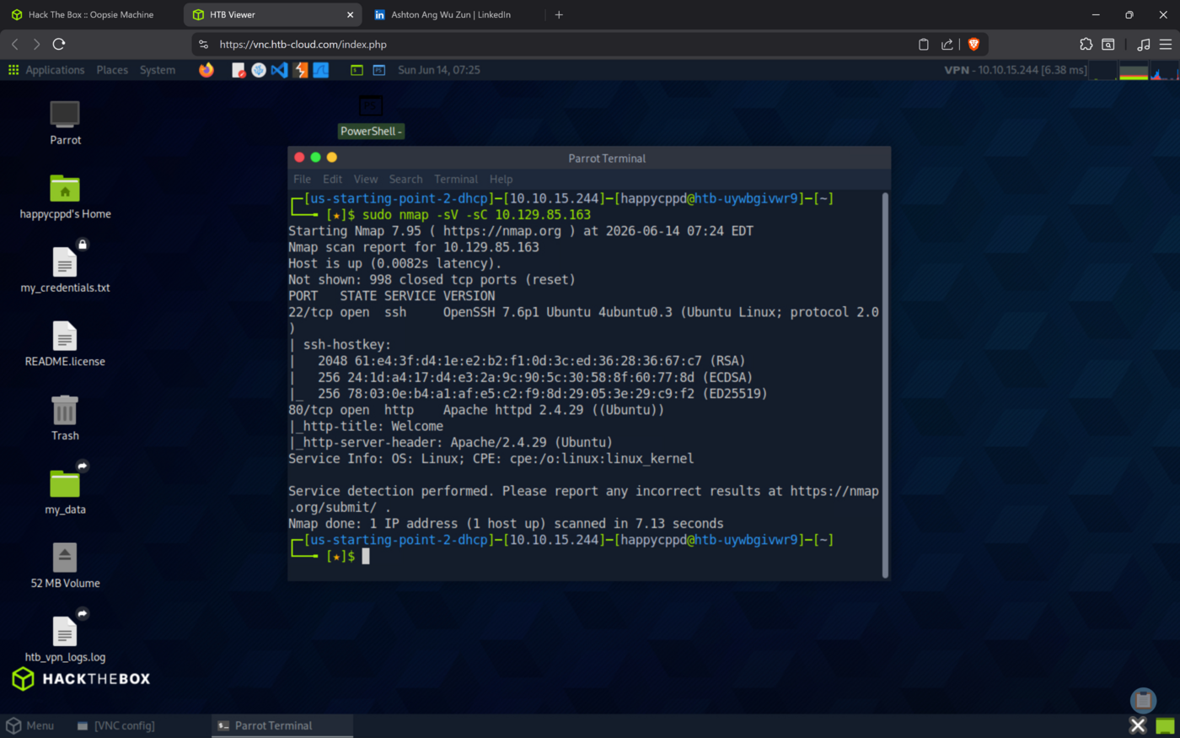Open the Menu button in bottom panel
Screen dimensions: 1180x738
30,725
